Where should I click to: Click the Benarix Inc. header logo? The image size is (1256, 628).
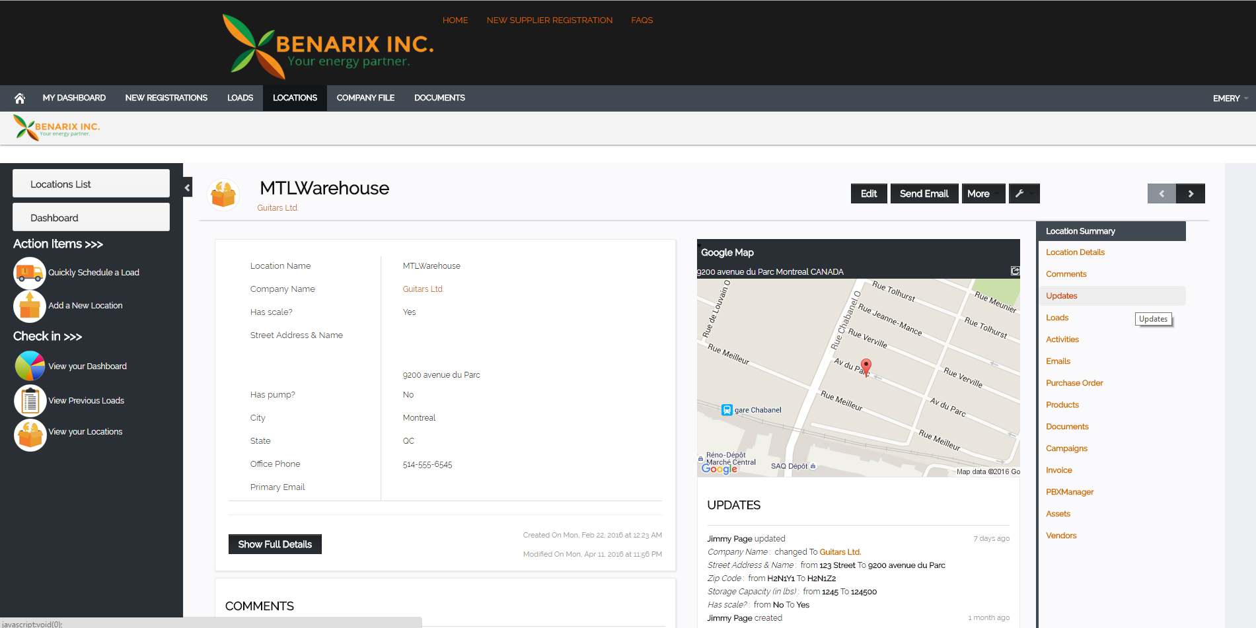tap(328, 47)
